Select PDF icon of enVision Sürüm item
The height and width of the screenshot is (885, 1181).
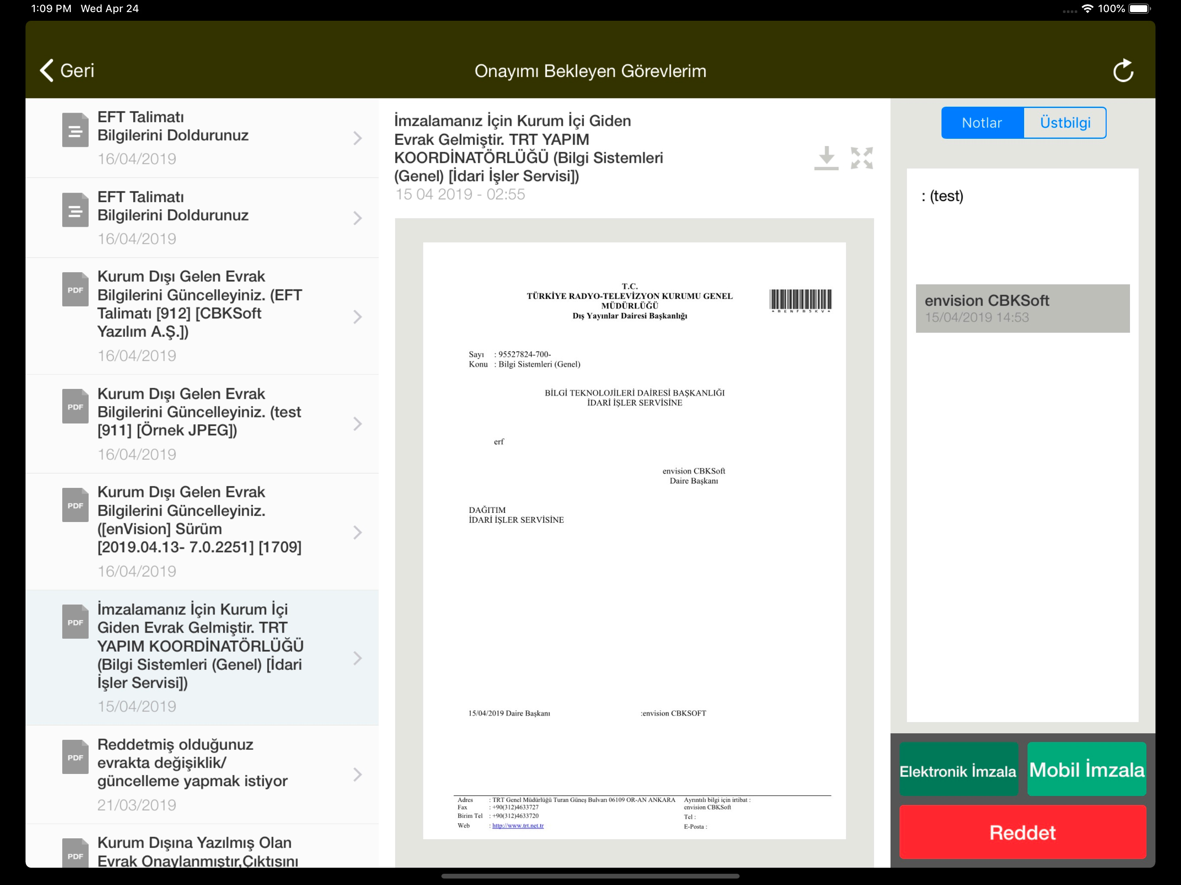pyautogui.click(x=75, y=505)
